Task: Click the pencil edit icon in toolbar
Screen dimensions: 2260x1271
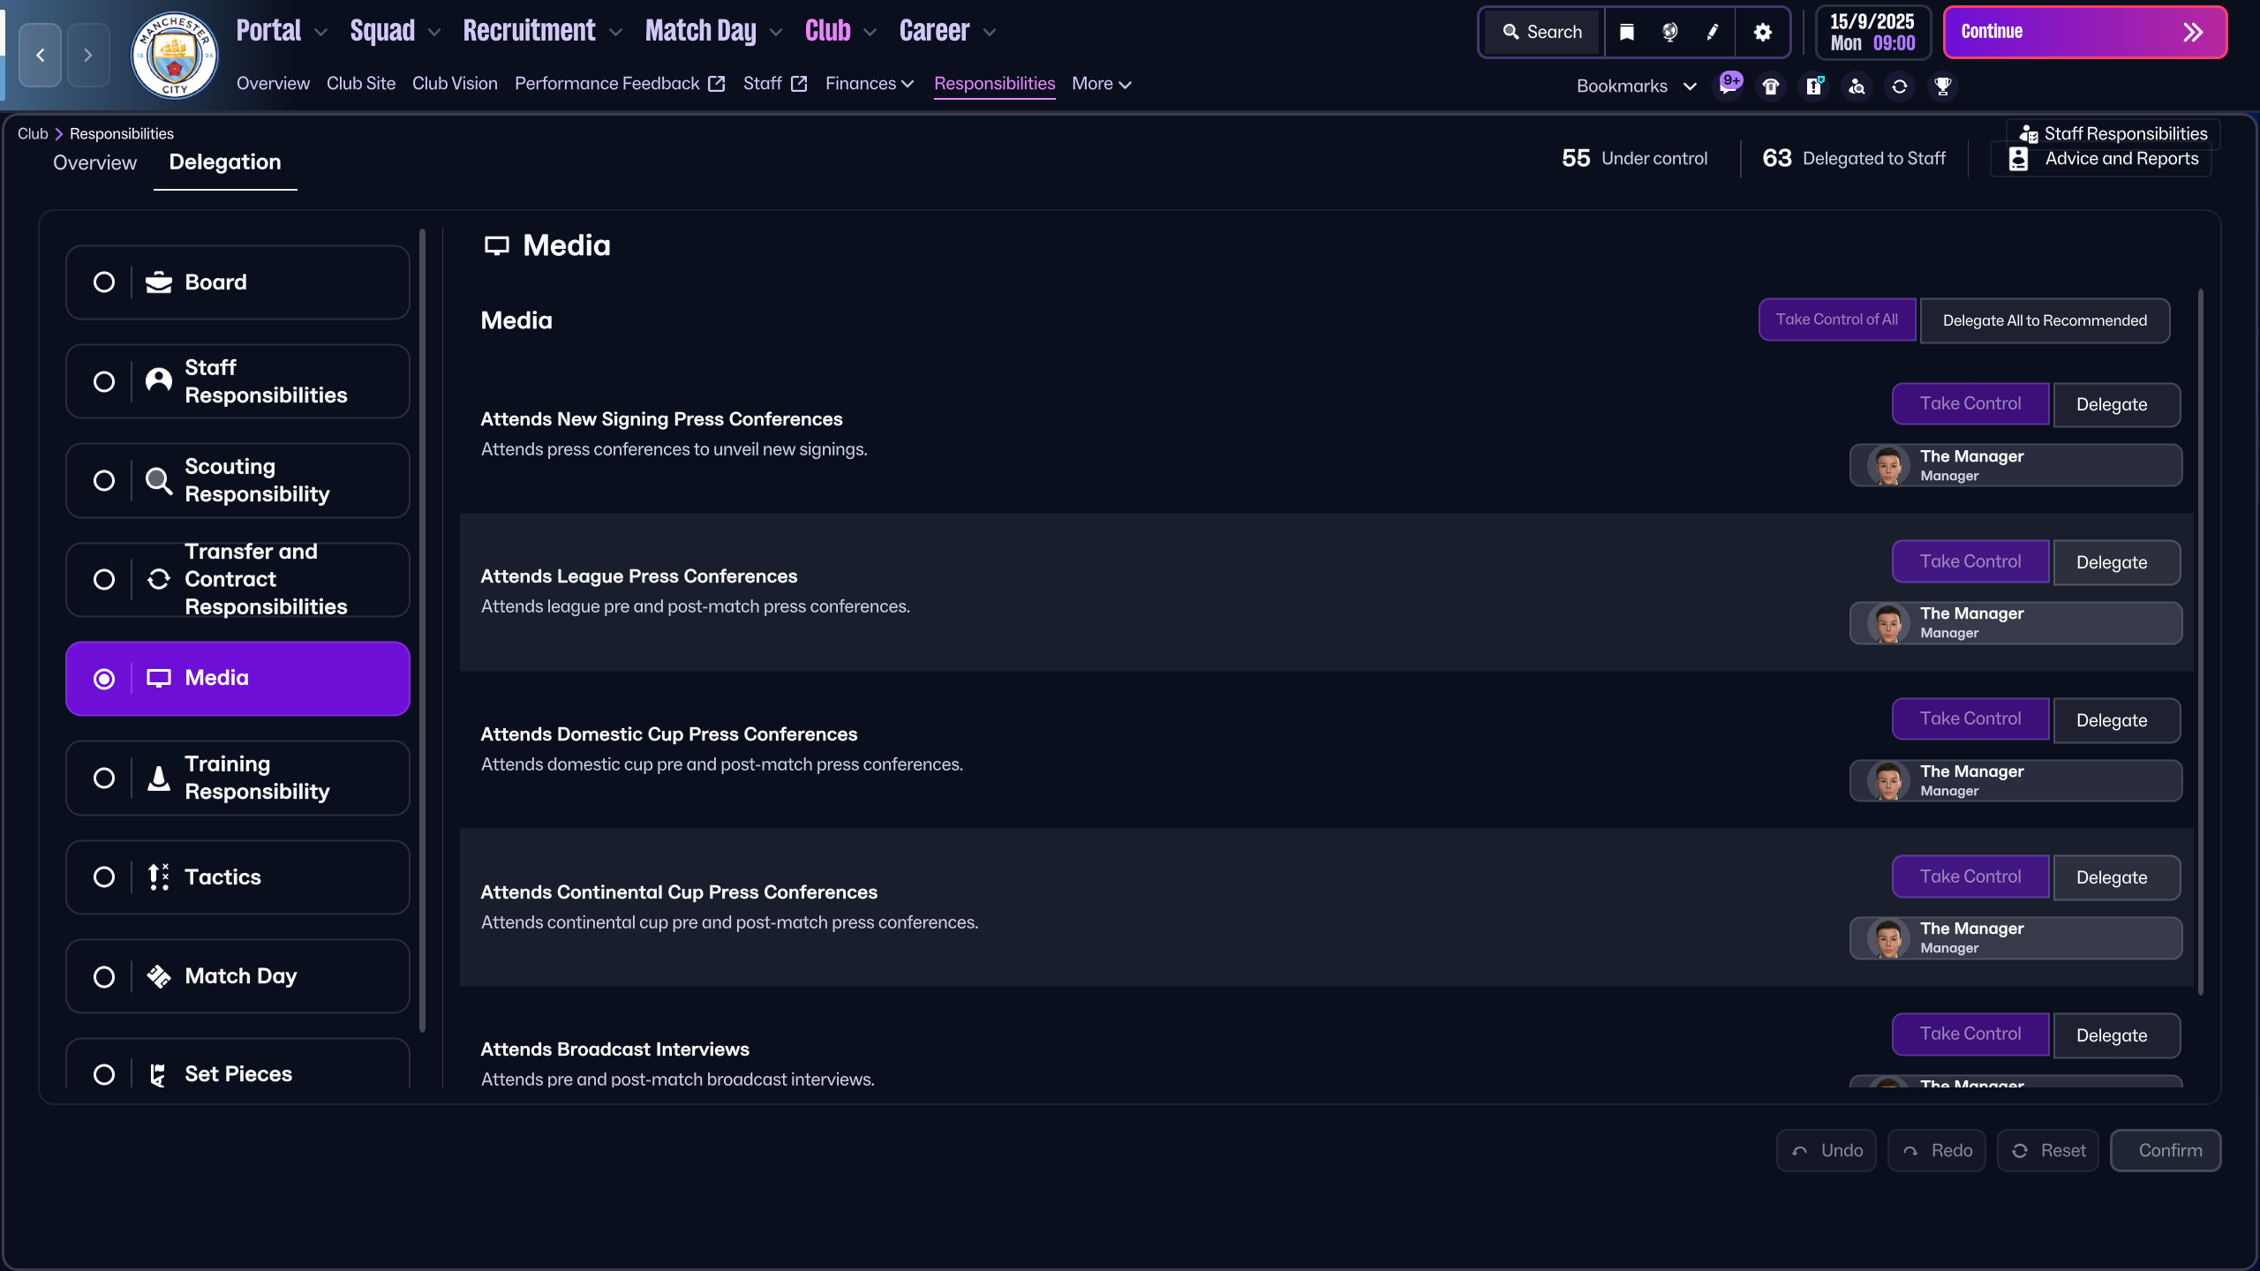Action: [x=1713, y=32]
